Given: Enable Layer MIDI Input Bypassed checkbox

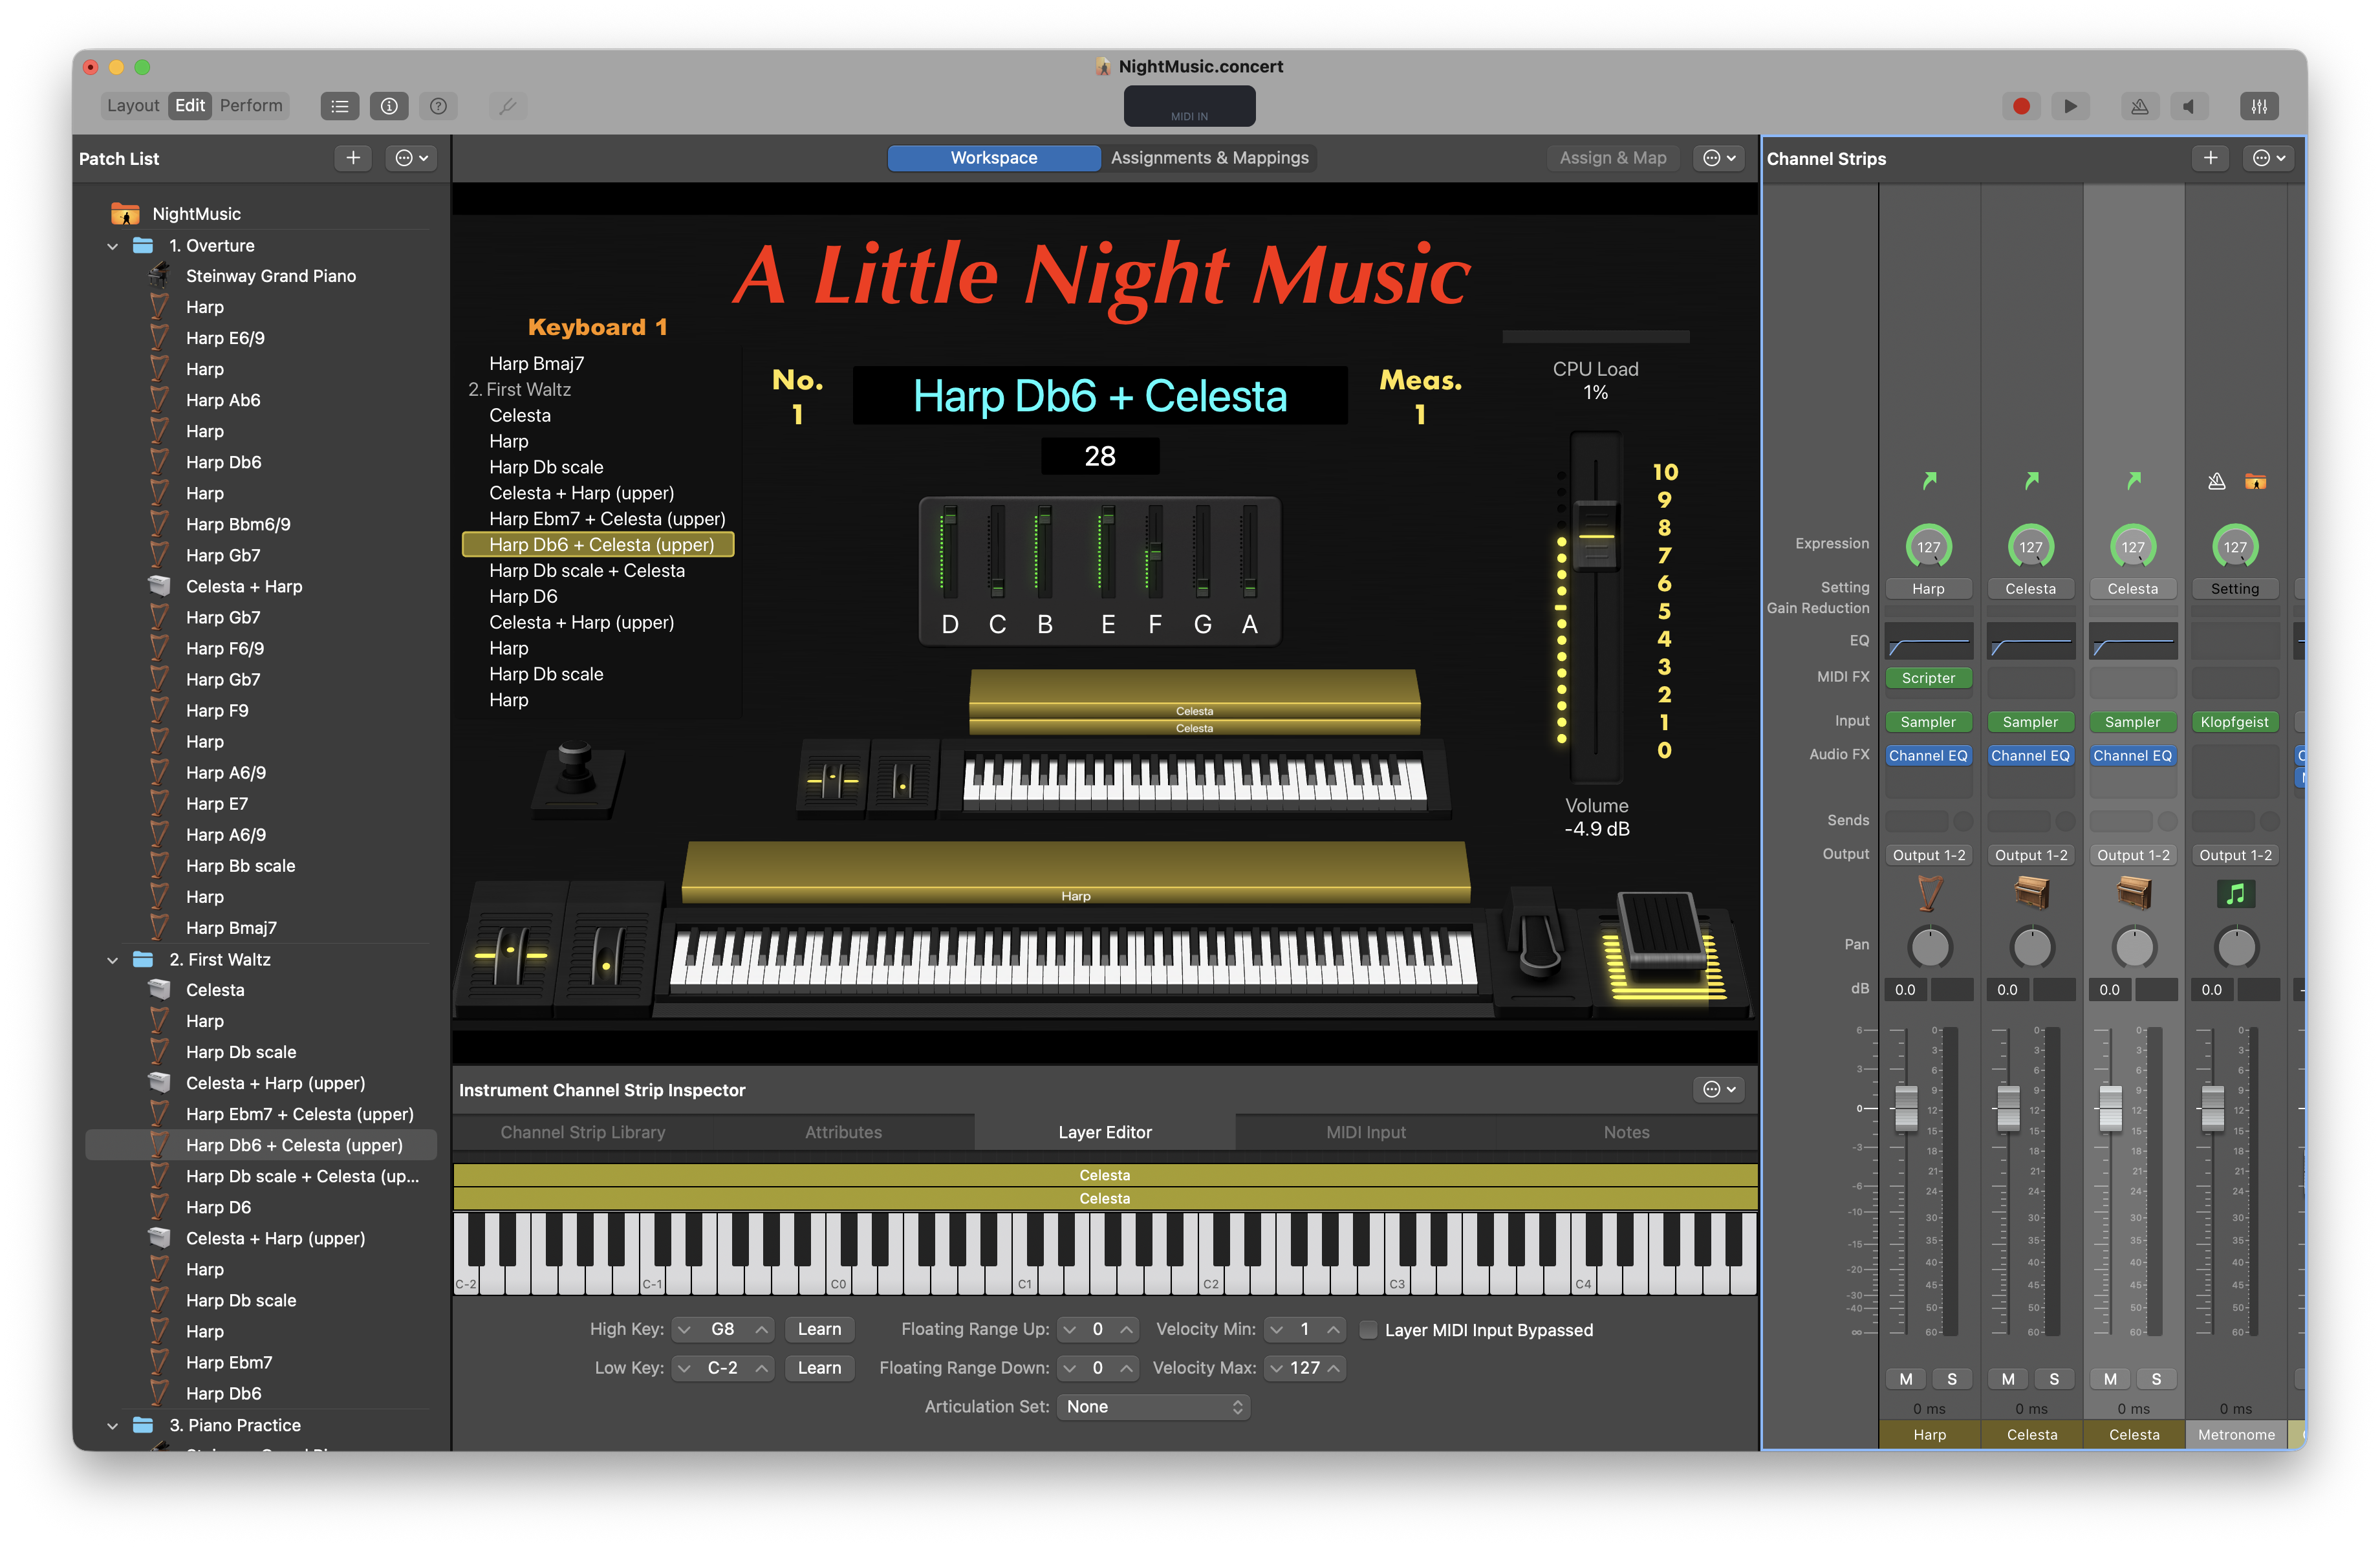Looking at the screenshot, I should 1368,1330.
